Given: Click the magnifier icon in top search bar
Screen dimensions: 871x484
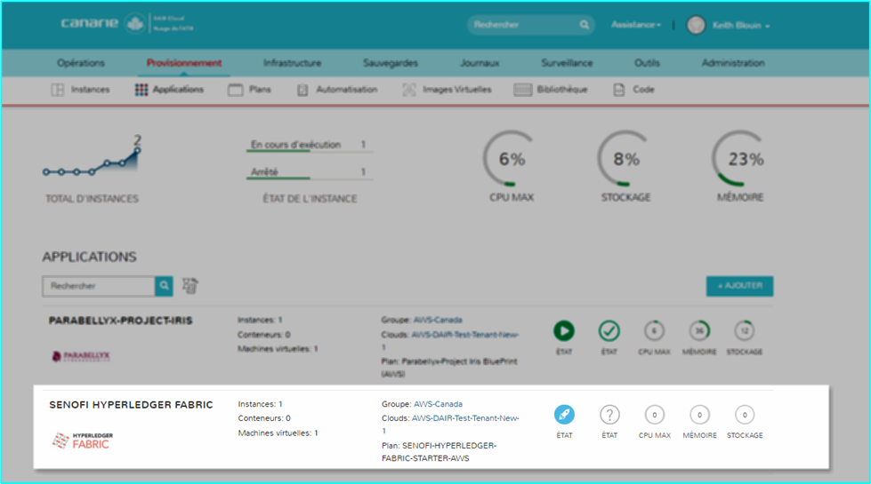Looking at the screenshot, I should (585, 25).
